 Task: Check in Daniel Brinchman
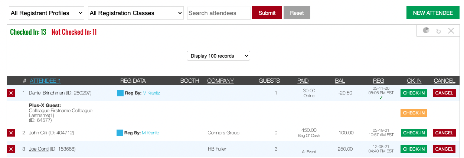414,93
